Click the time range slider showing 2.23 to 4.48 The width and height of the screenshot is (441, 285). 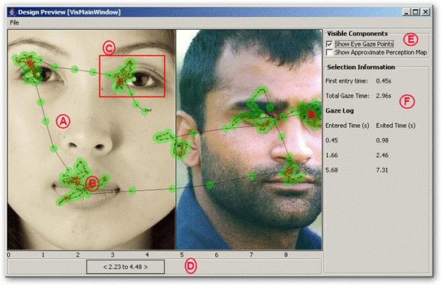[x=126, y=267]
